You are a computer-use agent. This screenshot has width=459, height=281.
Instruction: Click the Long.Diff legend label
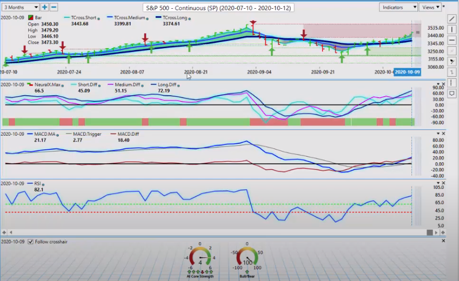click(167, 84)
